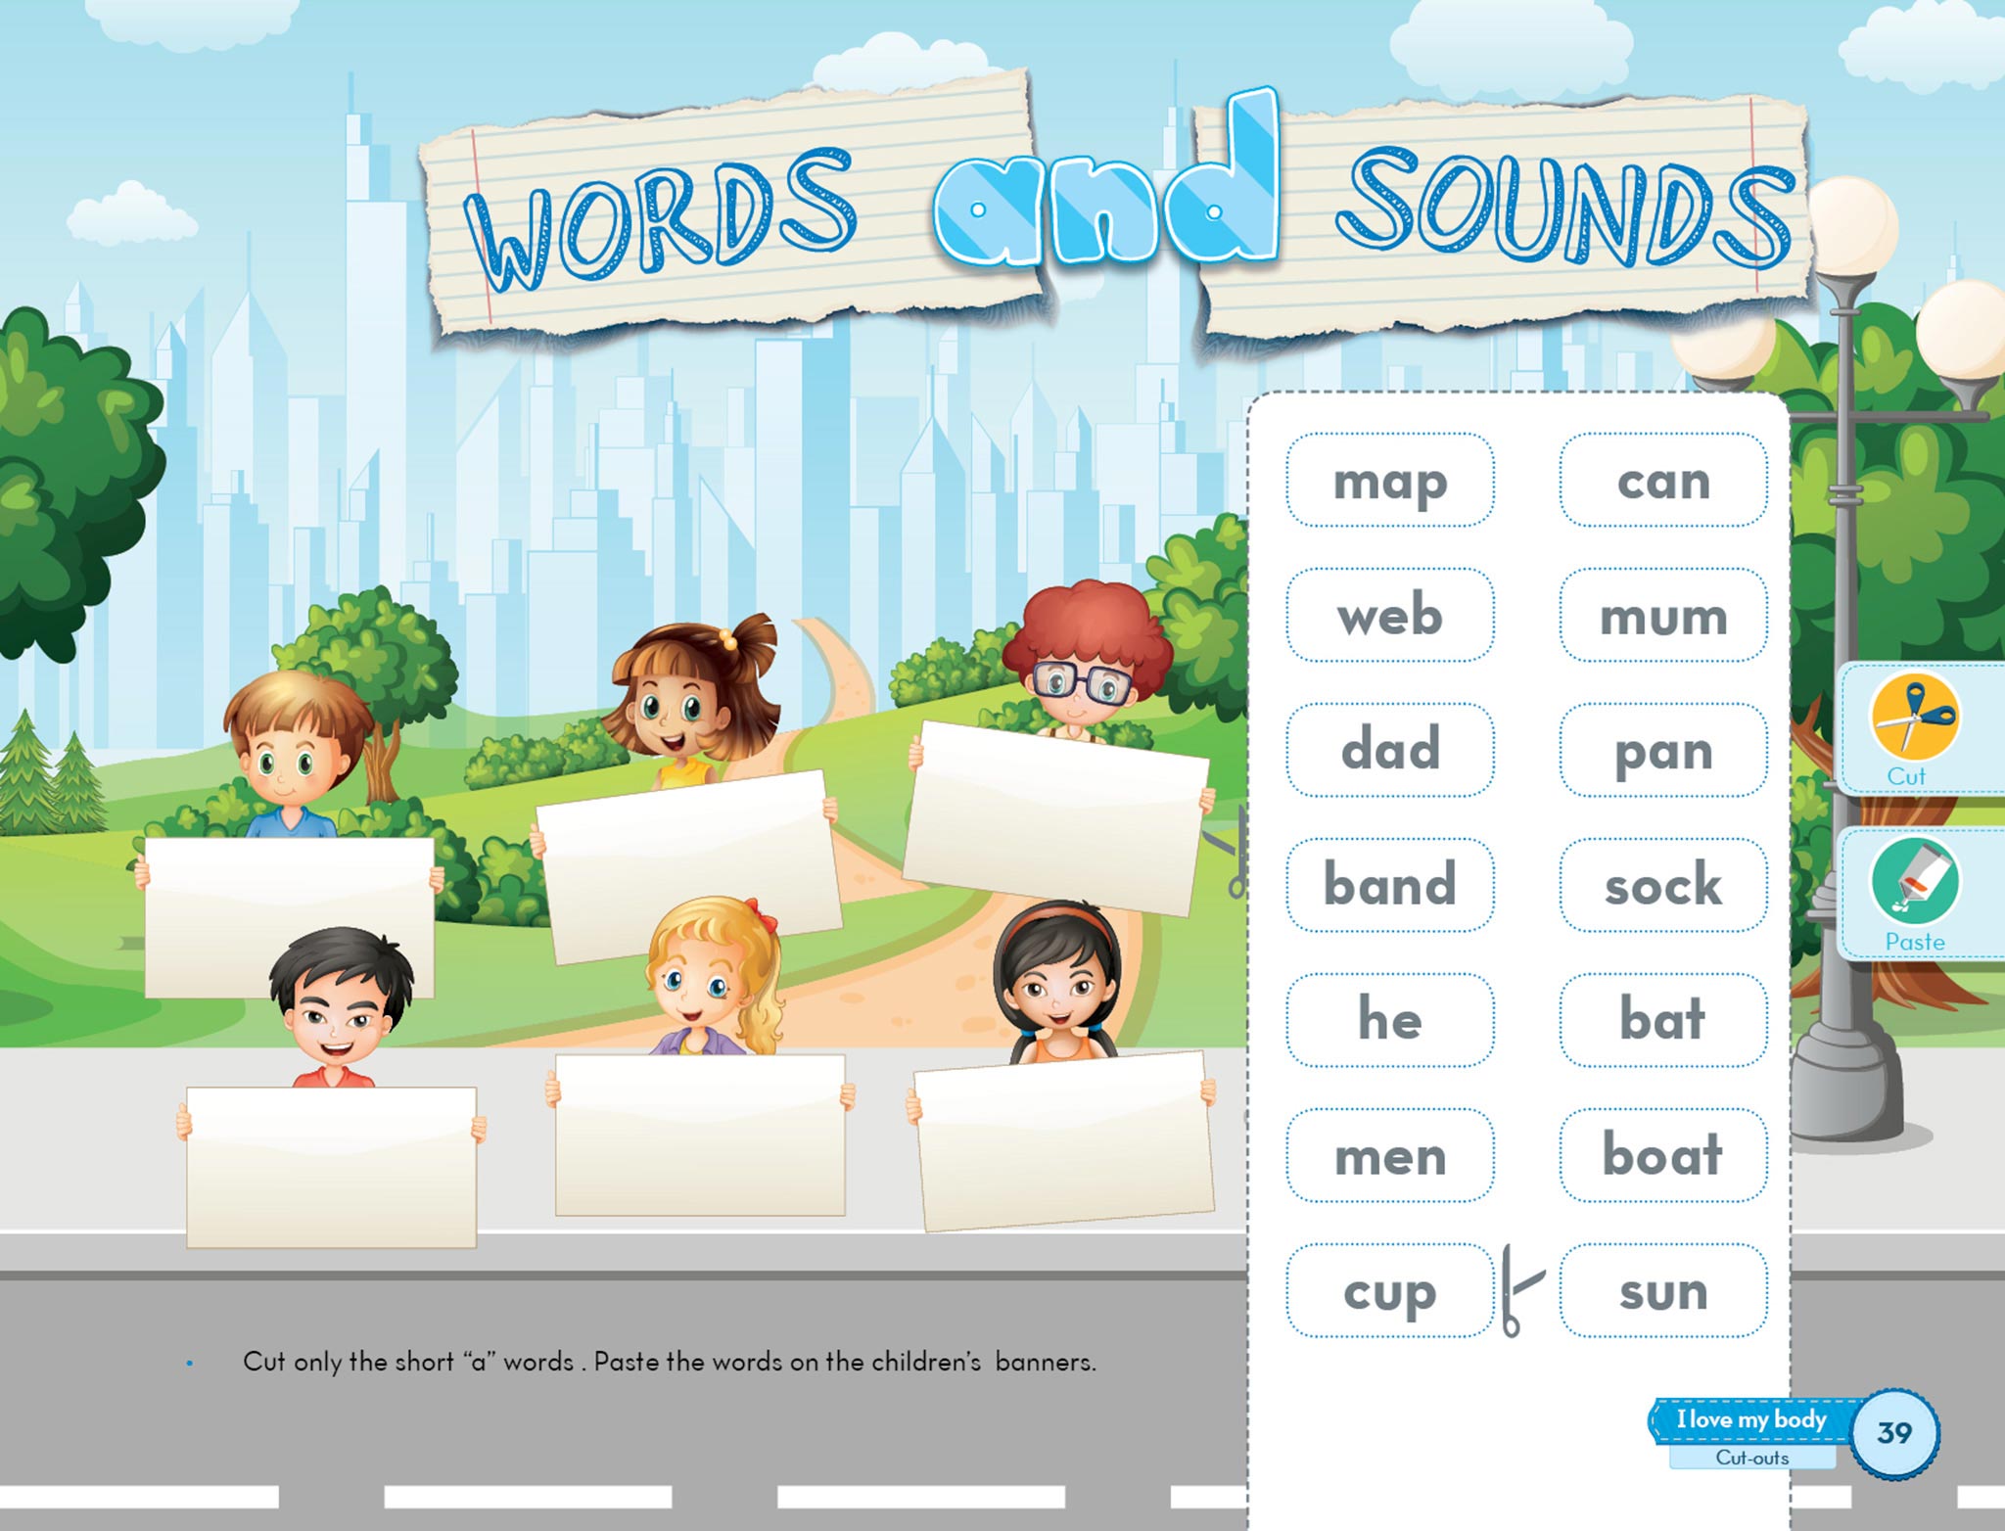Choose the 'mum' word card

point(1662,616)
